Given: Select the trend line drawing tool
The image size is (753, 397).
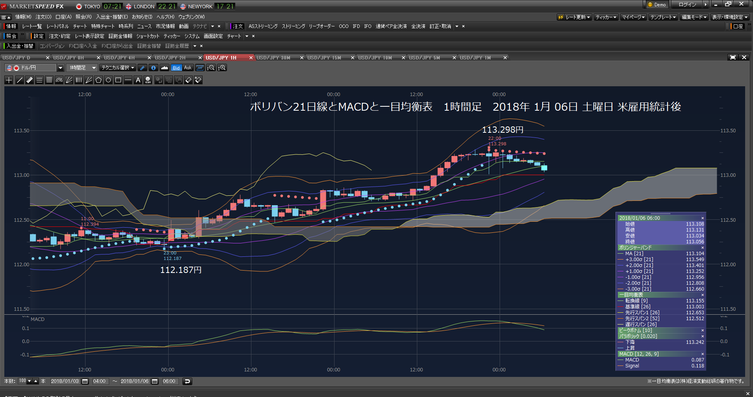Looking at the screenshot, I should tap(19, 80).
